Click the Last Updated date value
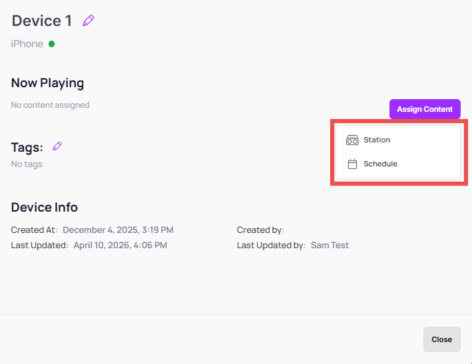The image size is (472, 364). pyautogui.click(x=120, y=245)
